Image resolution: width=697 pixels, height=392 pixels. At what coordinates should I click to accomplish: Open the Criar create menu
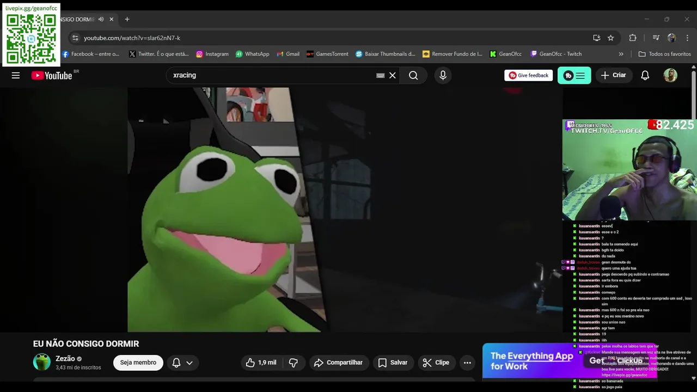[614, 76]
